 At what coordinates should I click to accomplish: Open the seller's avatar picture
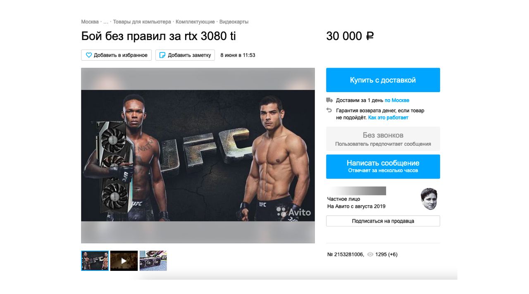coord(429,199)
